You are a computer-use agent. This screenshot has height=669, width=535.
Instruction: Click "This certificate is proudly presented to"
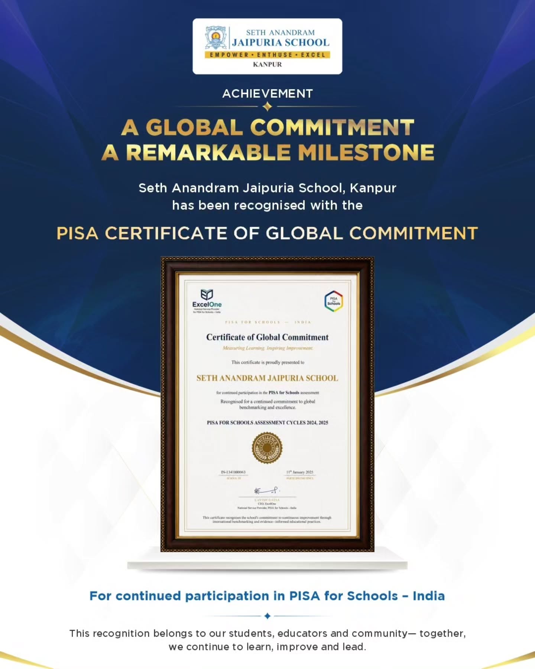(268, 362)
